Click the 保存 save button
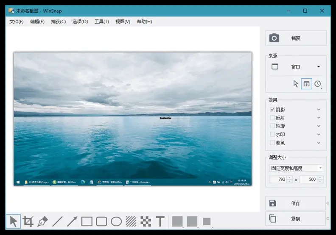This screenshot has height=235, width=336. tap(296, 203)
